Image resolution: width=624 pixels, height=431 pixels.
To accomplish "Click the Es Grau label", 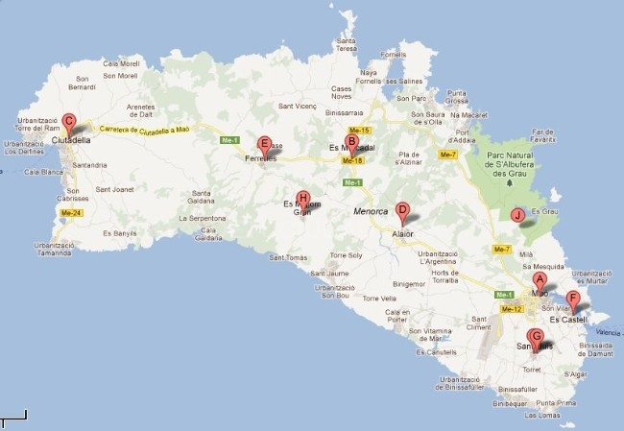I will (x=545, y=212).
